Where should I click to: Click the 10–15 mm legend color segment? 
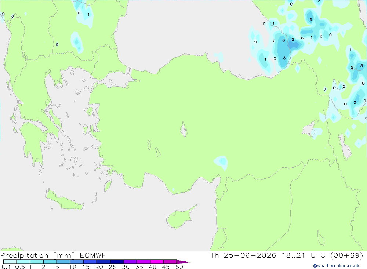click(x=77, y=262)
